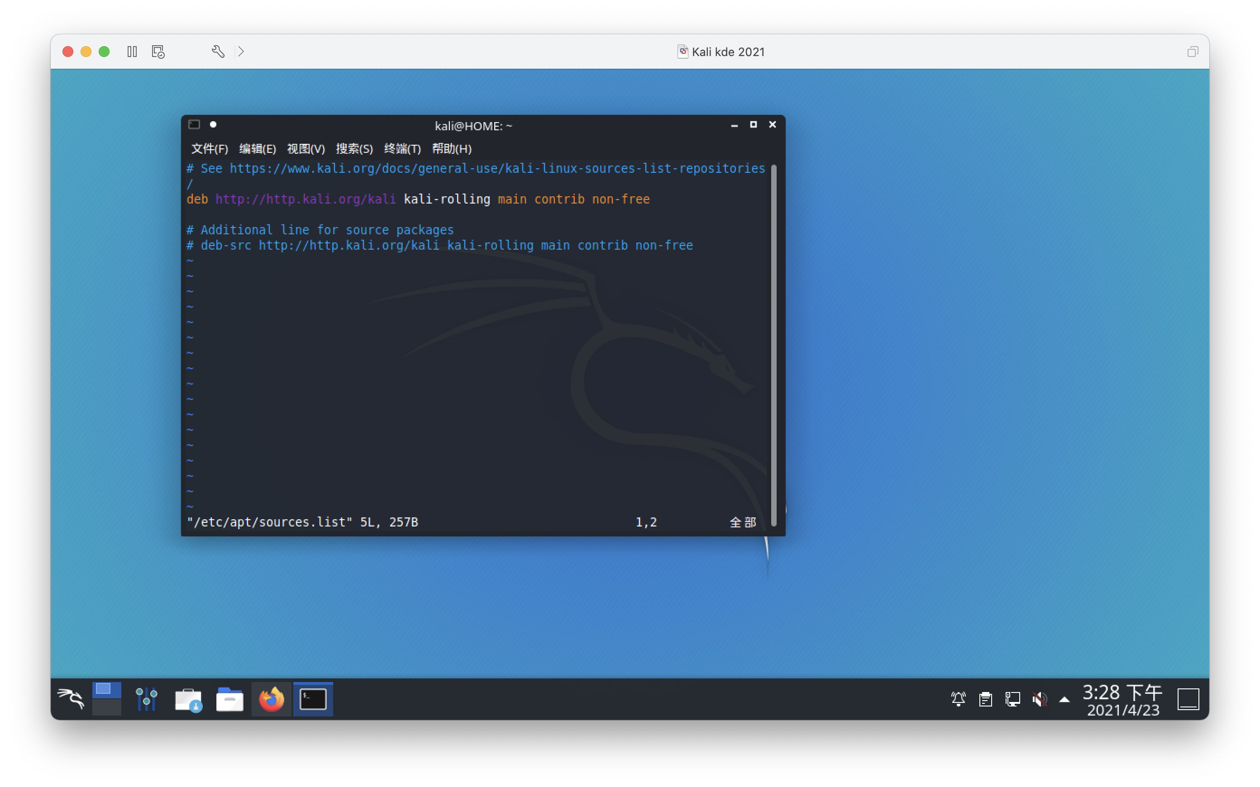Click the terminal title kali@HOME: ~
Image resolution: width=1260 pixels, height=787 pixels.
click(473, 126)
